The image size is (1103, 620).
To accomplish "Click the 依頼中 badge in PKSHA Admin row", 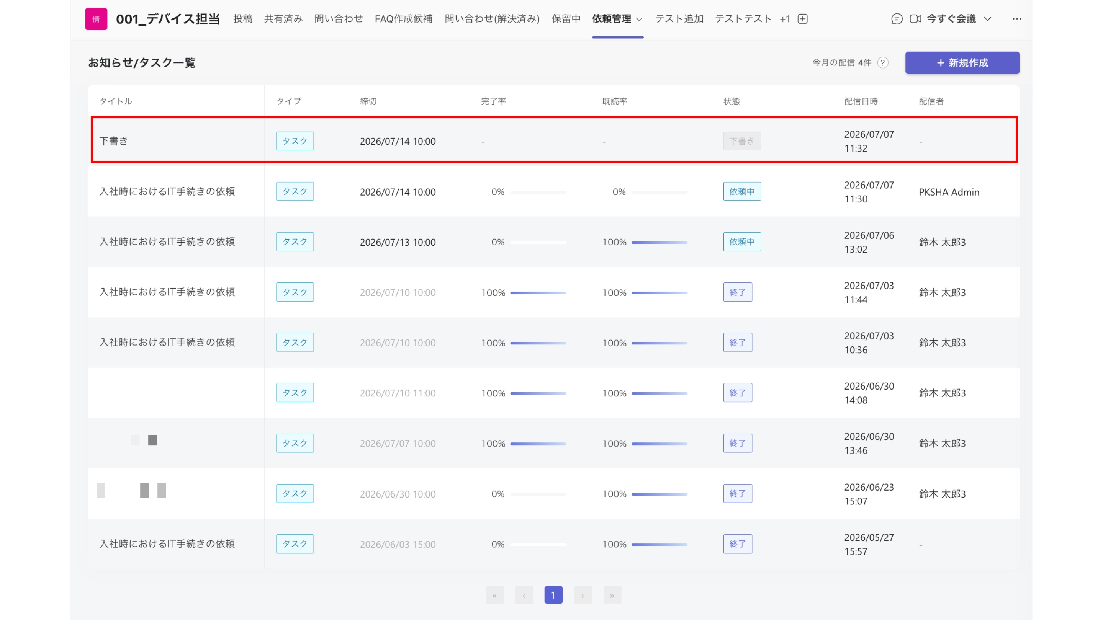I will tap(742, 191).
